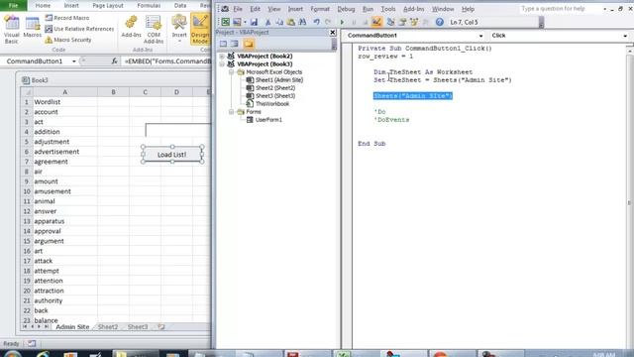Open the Insert UserForm dropdown arrow
This screenshot has width=634, height=357.
coord(245,22)
